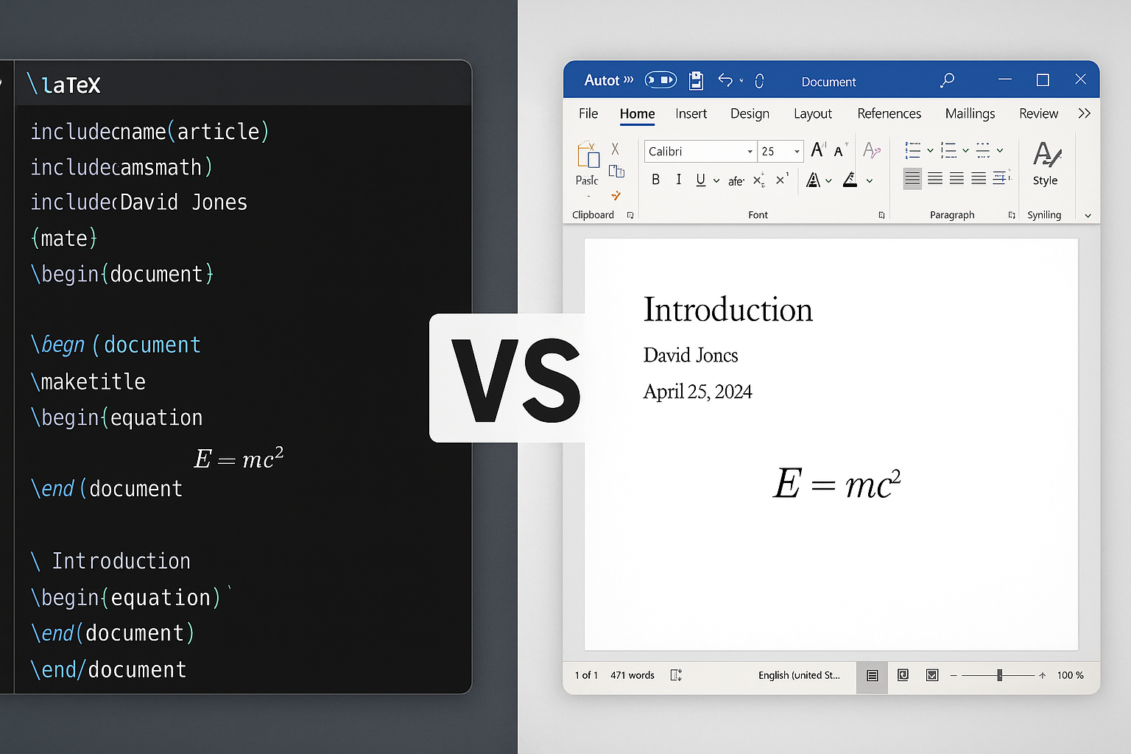Viewport: 1131px width, 754px height.
Task: Open the References tab
Action: (889, 113)
